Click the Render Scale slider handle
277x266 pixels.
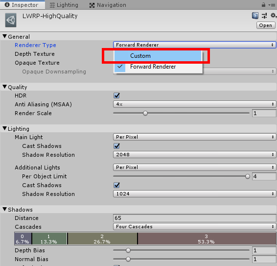coord(145,113)
